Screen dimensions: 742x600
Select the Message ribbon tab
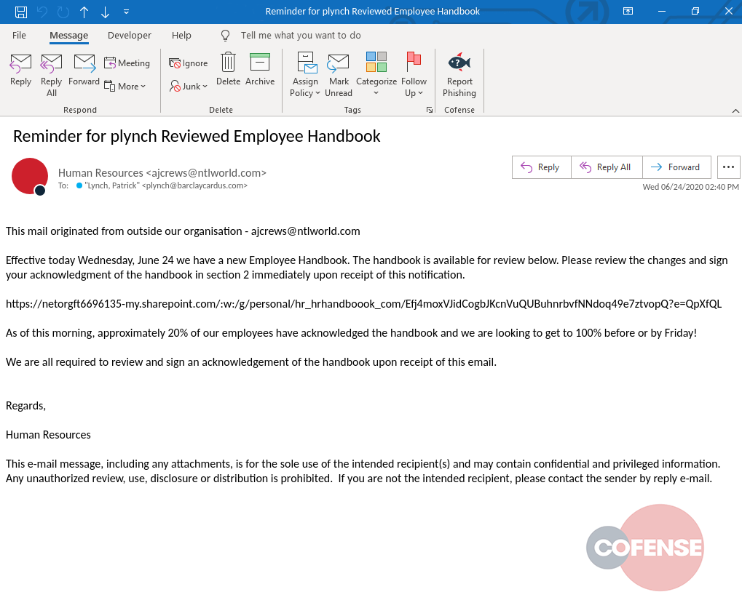click(x=68, y=36)
